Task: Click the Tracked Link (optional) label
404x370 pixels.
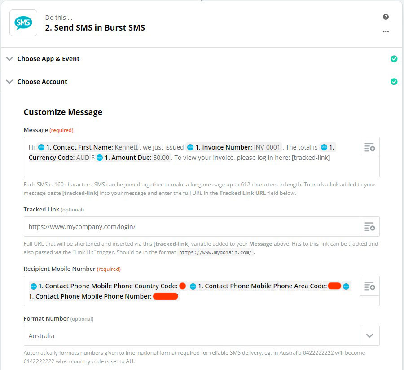Action: pyautogui.click(x=53, y=210)
